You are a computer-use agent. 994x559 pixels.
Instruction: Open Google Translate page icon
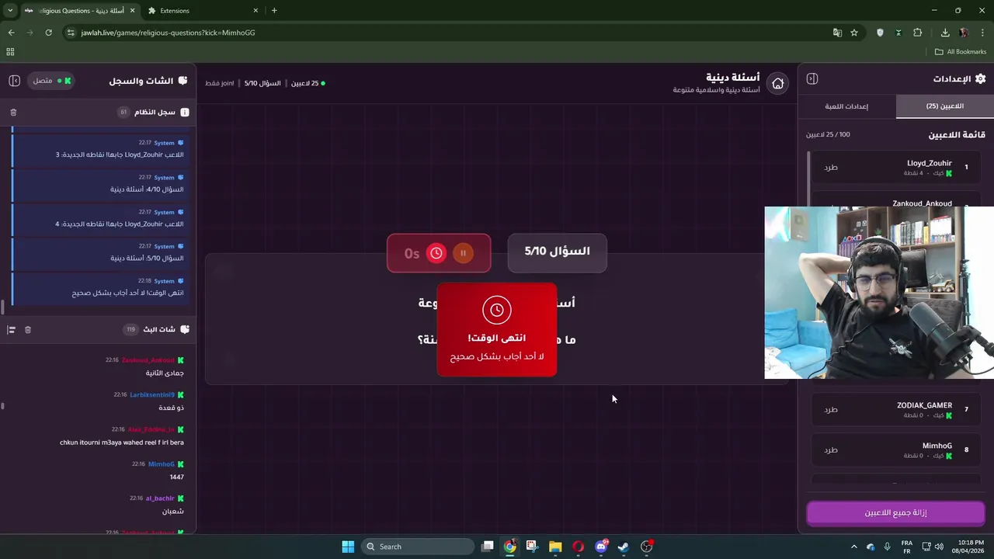tap(837, 33)
